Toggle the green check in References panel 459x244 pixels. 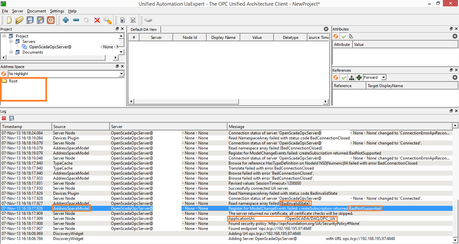tap(343, 78)
